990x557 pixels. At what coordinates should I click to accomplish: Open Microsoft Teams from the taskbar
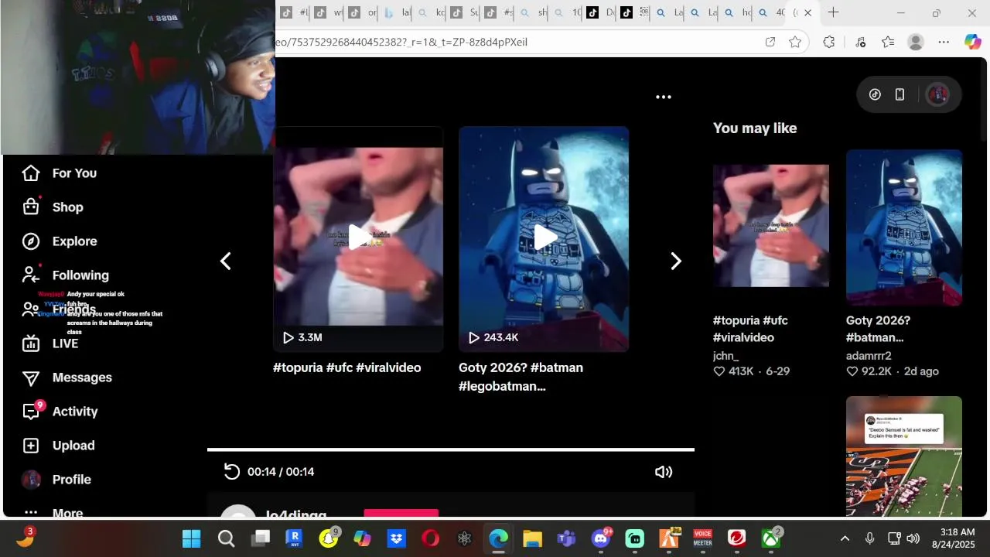566,538
